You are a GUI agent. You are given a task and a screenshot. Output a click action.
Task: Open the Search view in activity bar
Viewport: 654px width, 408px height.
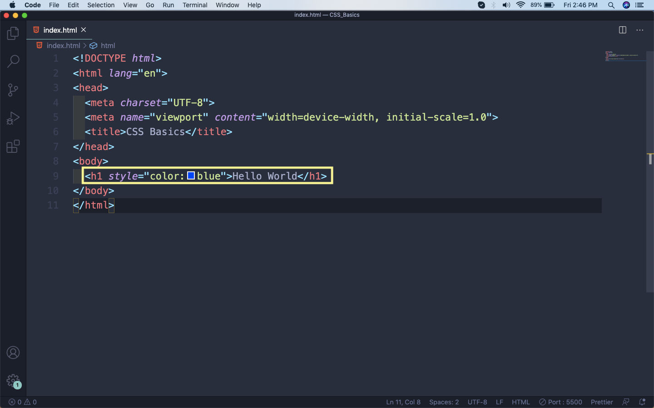tap(13, 61)
